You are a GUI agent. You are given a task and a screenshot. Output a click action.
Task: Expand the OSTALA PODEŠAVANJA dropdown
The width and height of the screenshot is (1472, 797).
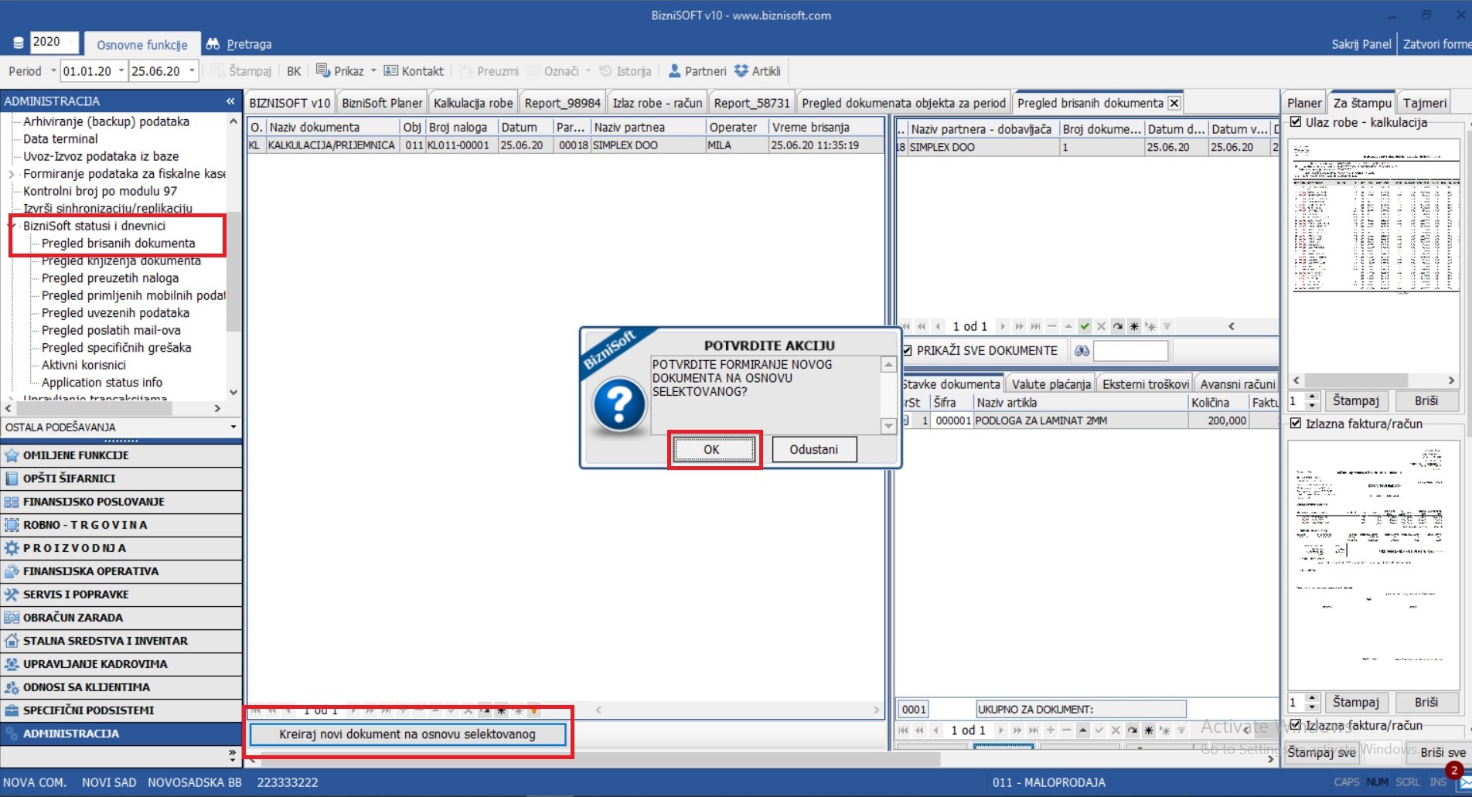tap(233, 427)
